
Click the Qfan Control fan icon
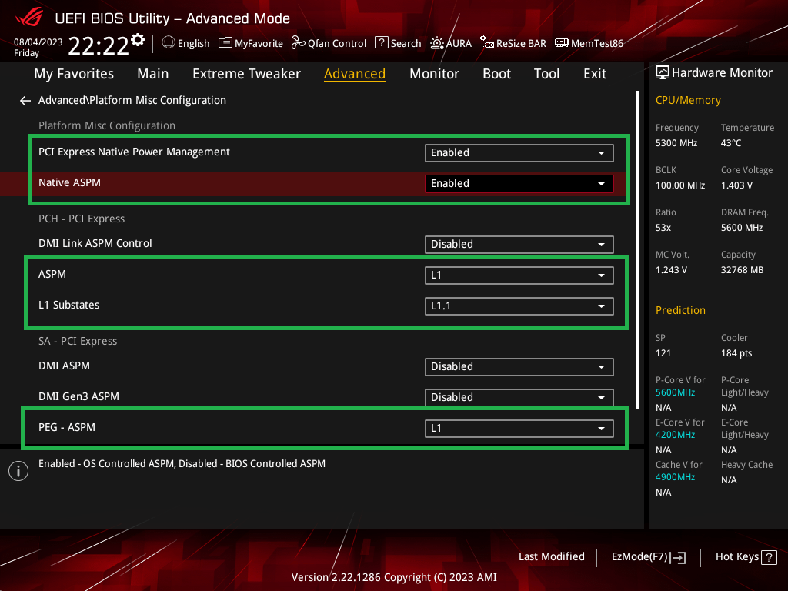299,43
